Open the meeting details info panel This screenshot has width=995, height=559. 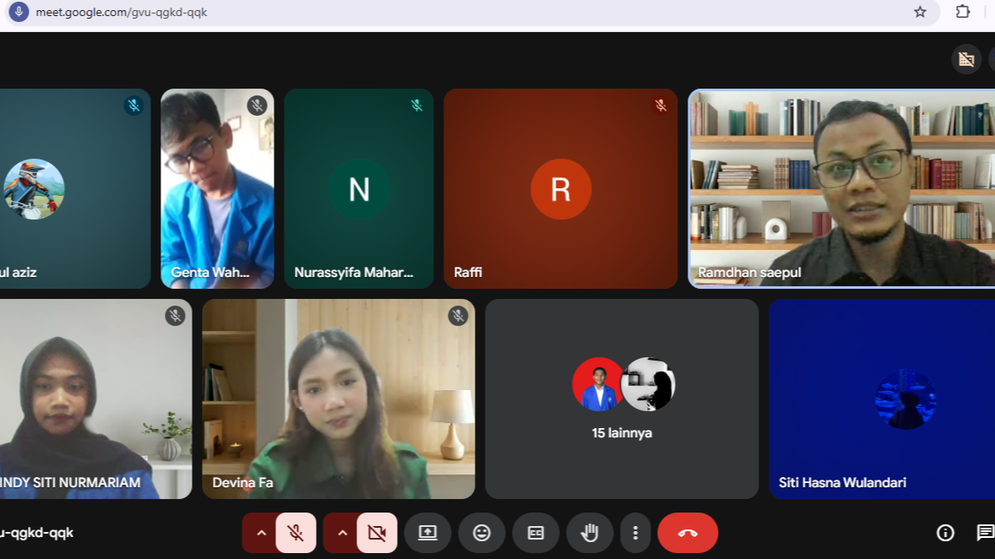pyautogui.click(x=945, y=533)
